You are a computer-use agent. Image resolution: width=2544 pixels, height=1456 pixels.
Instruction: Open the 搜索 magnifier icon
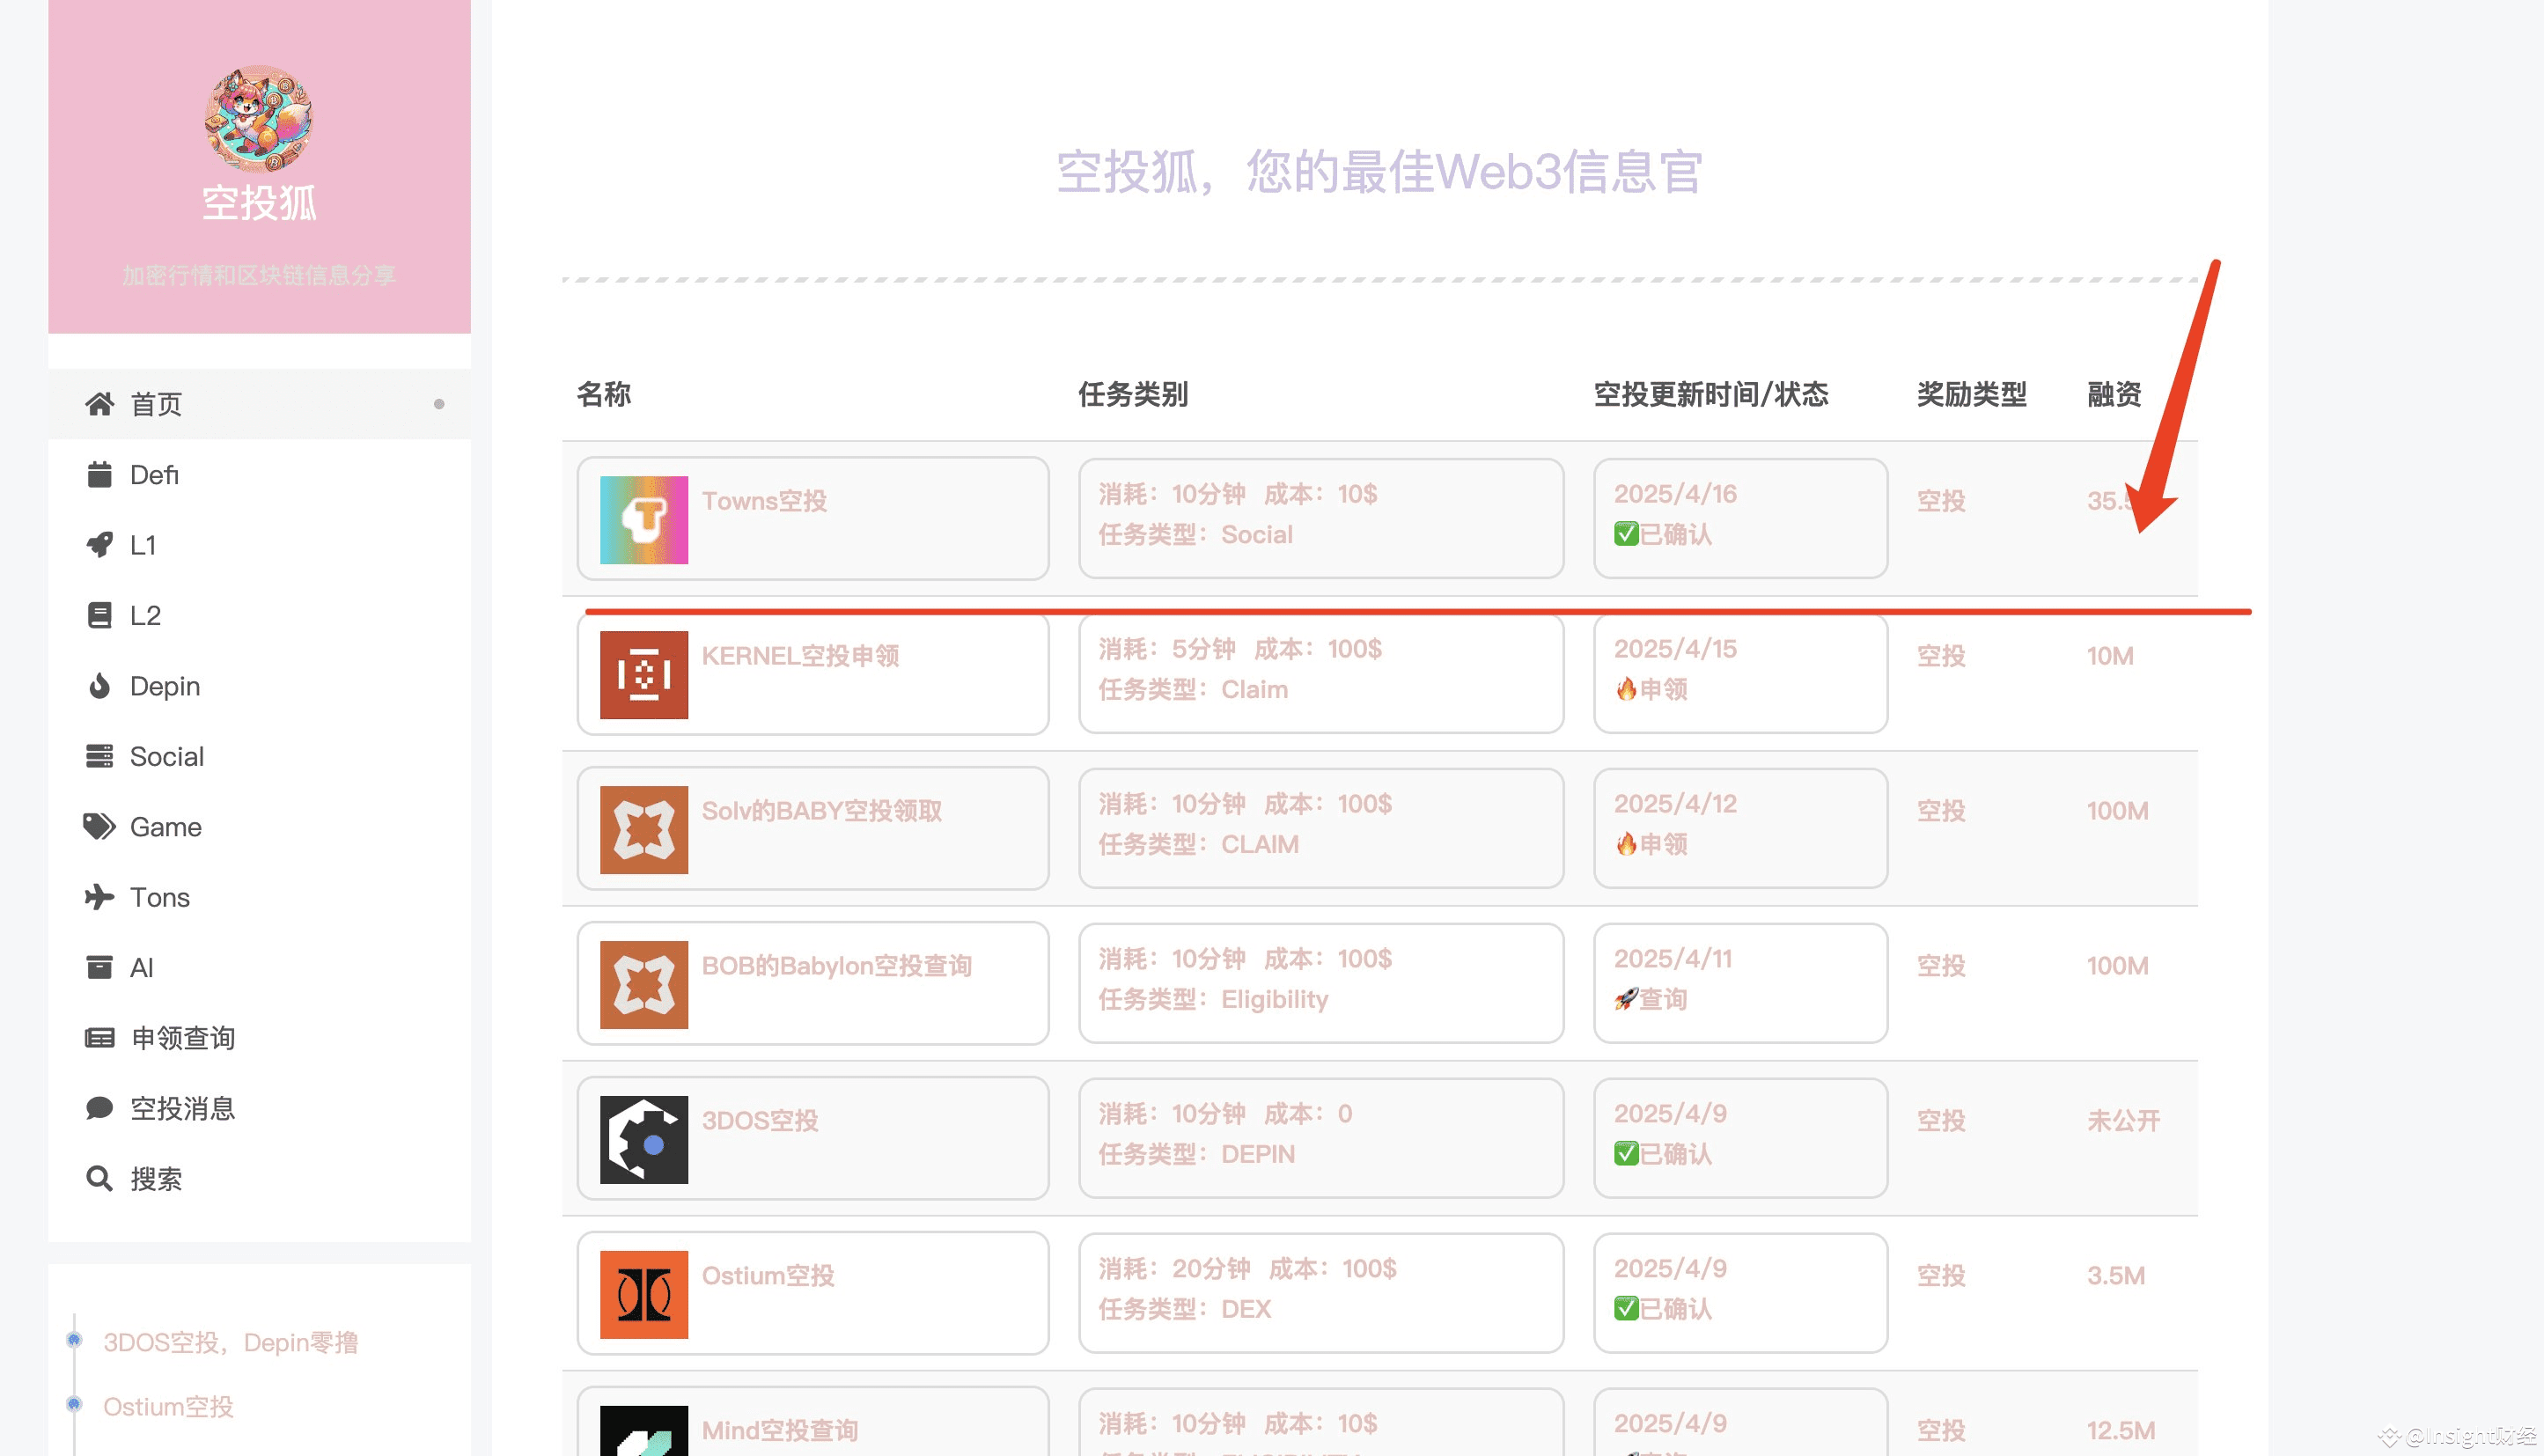(99, 1179)
